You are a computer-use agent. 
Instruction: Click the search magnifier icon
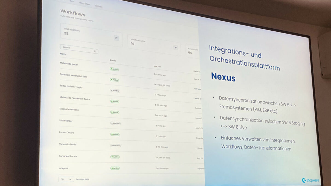click(95, 51)
